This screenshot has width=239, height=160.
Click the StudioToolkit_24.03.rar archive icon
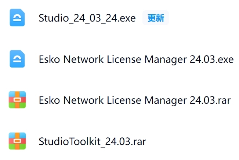tap(17, 141)
